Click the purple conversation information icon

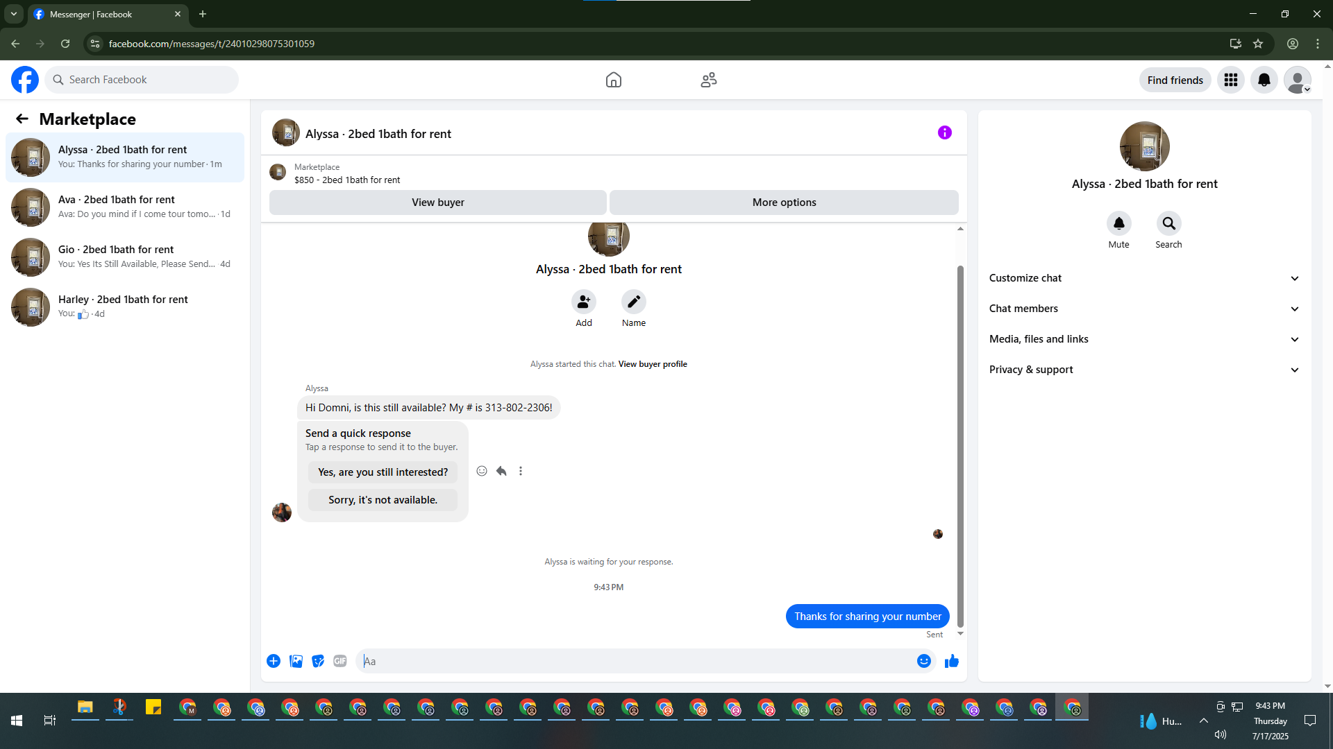click(x=945, y=132)
